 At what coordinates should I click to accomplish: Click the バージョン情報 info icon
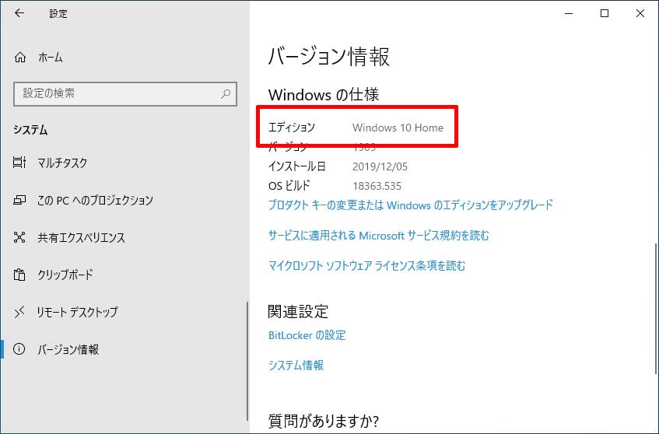click(x=19, y=349)
